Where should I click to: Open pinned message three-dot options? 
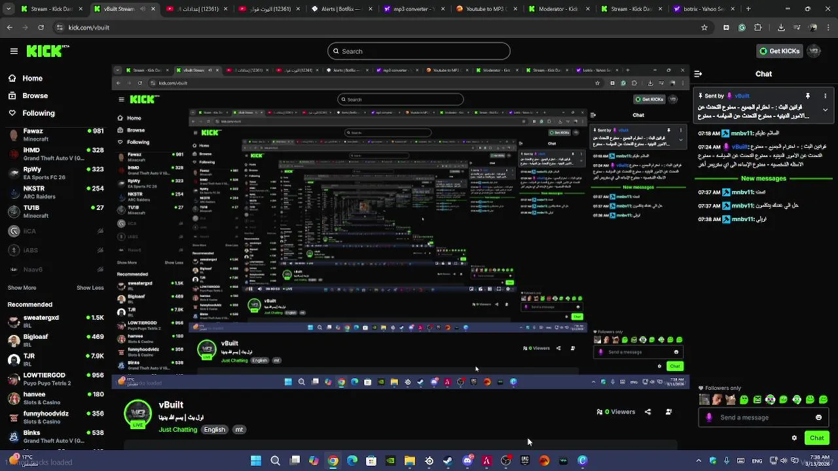pyautogui.click(x=825, y=96)
